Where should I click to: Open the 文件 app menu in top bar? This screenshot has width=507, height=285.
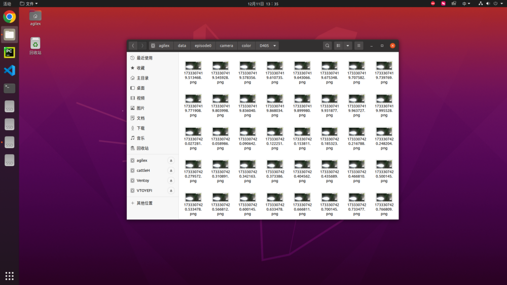[29, 4]
